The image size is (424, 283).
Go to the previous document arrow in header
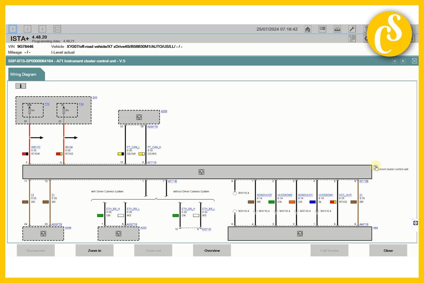point(395,61)
